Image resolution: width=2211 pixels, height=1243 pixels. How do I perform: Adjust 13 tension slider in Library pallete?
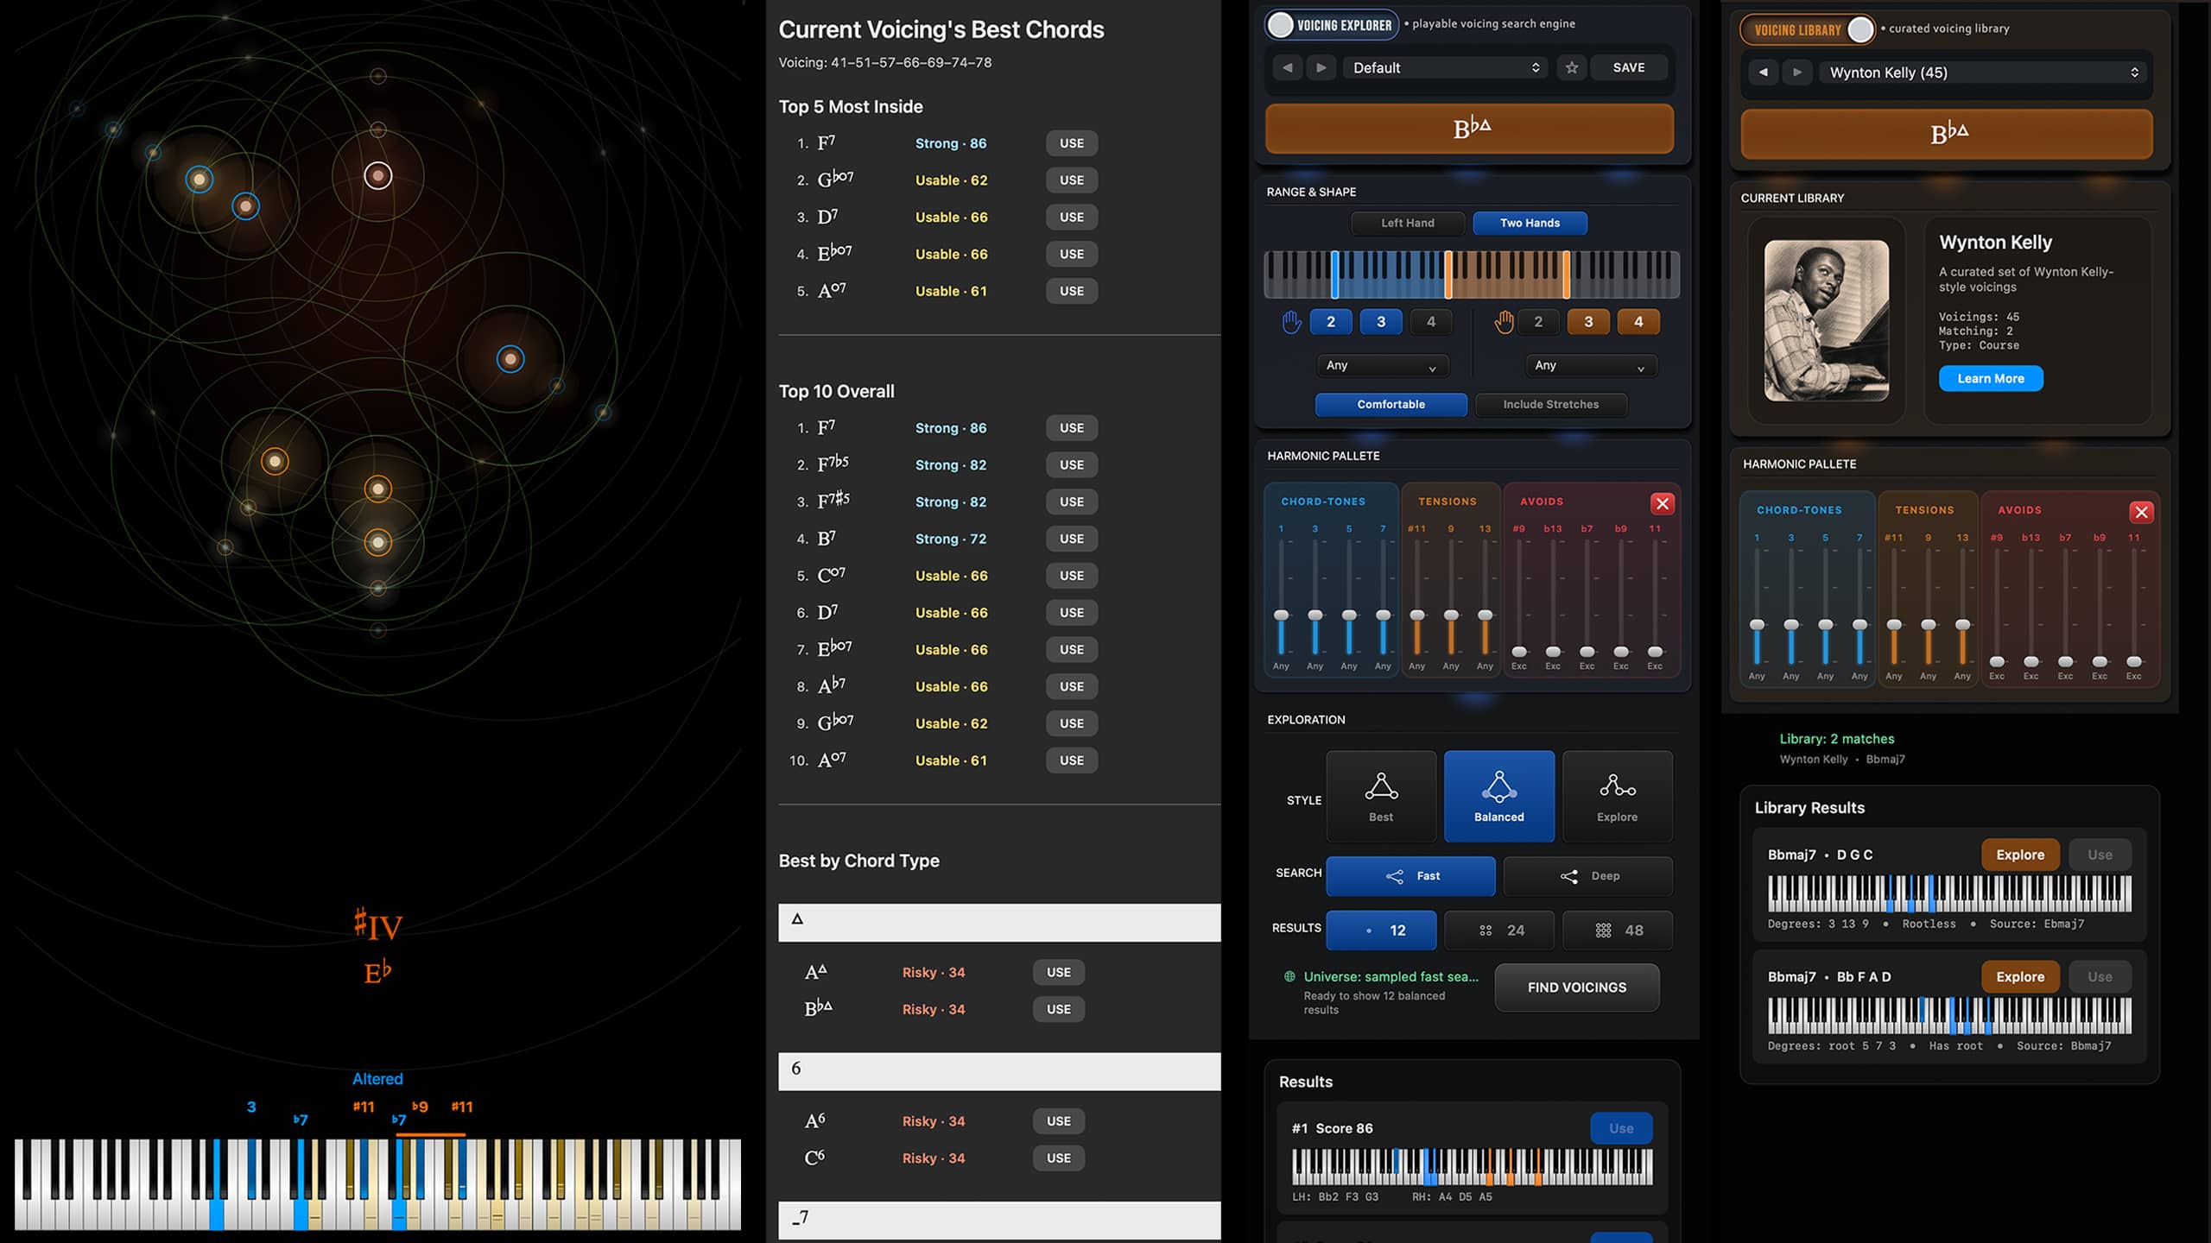pos(1962,624)
